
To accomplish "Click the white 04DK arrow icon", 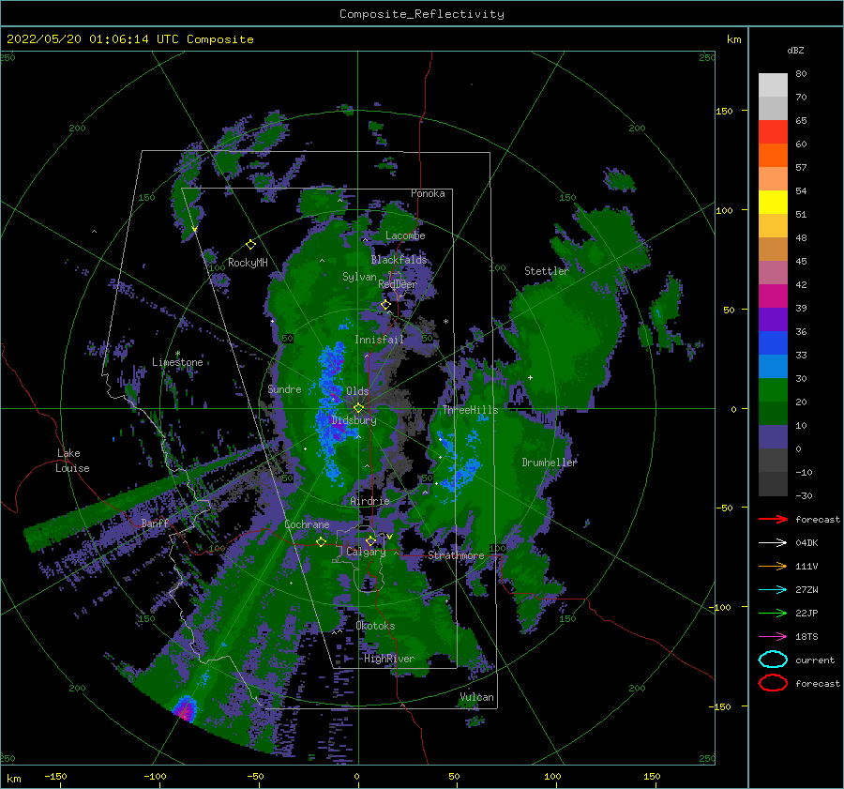I will coord(773,542).
